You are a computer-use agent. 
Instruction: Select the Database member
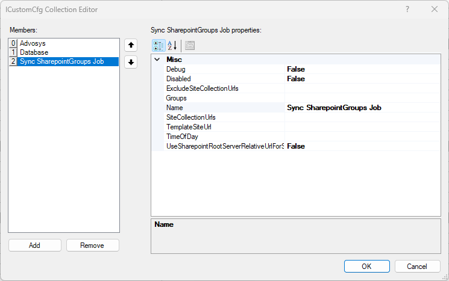34,52
